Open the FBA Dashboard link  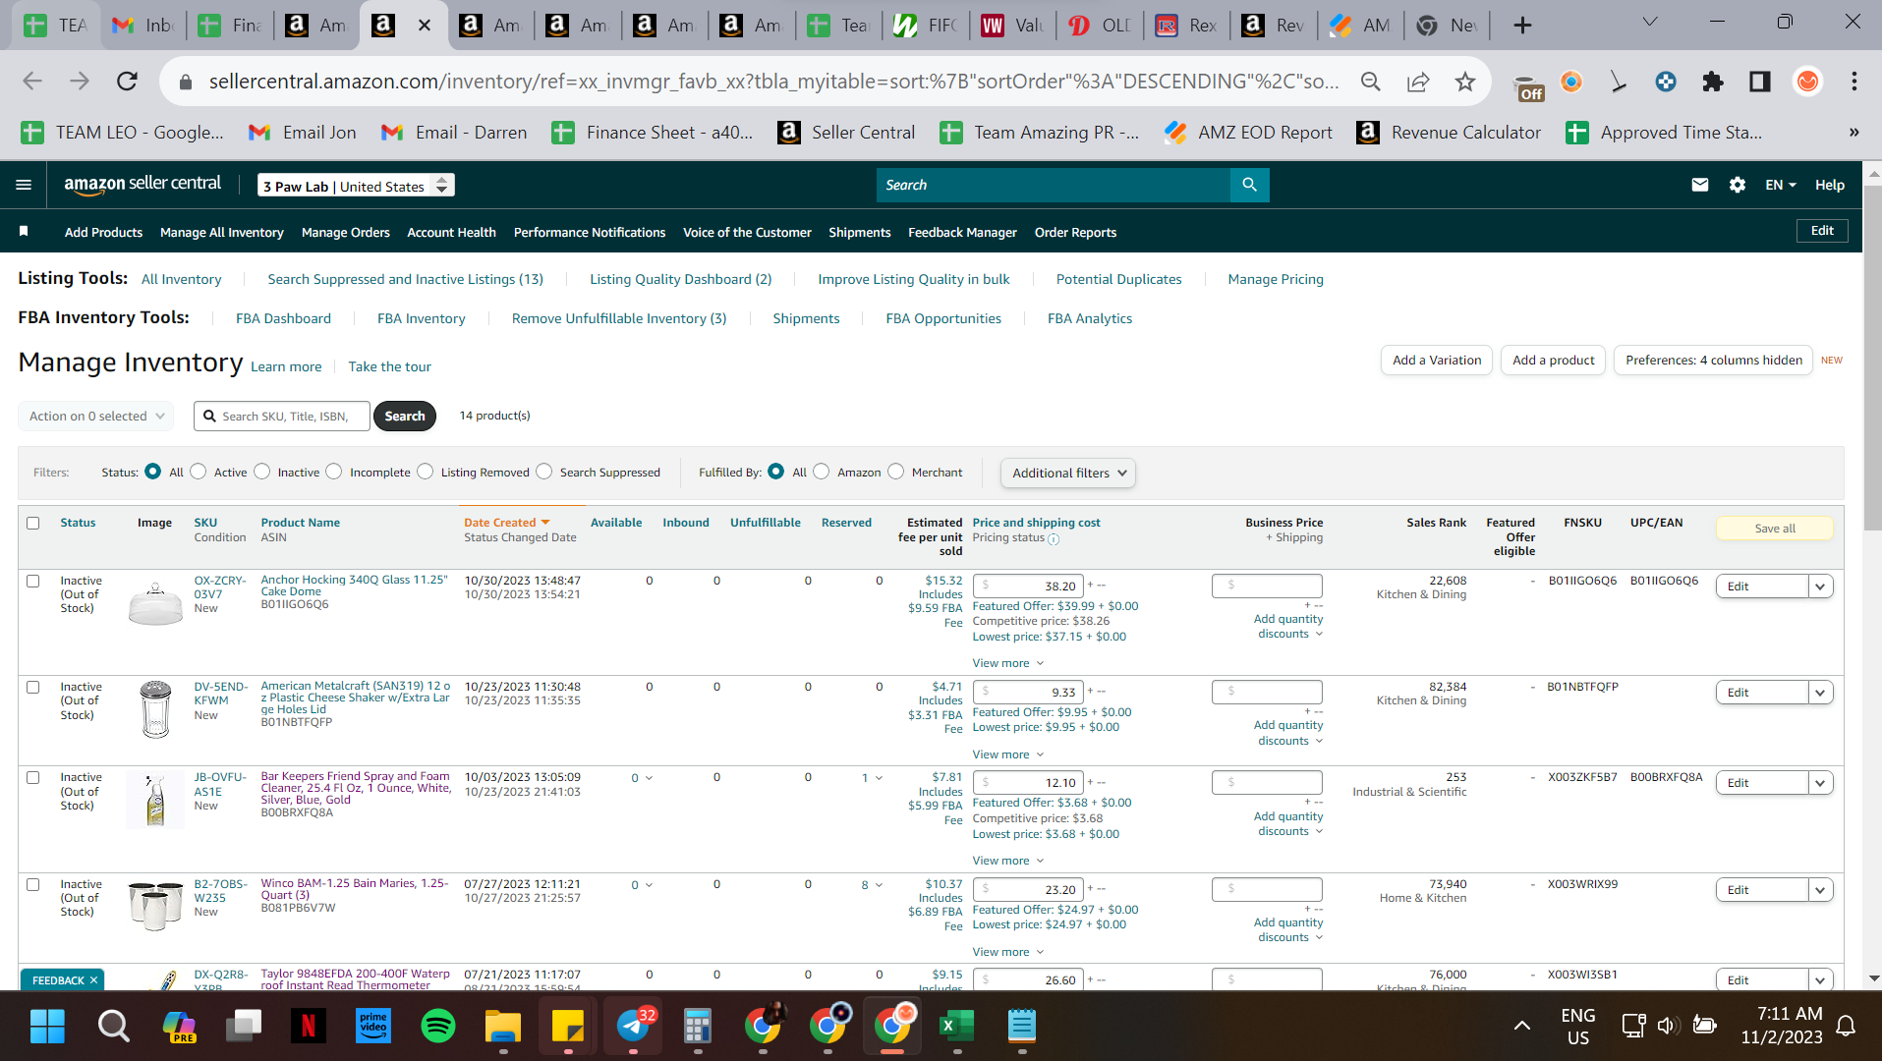283,318
